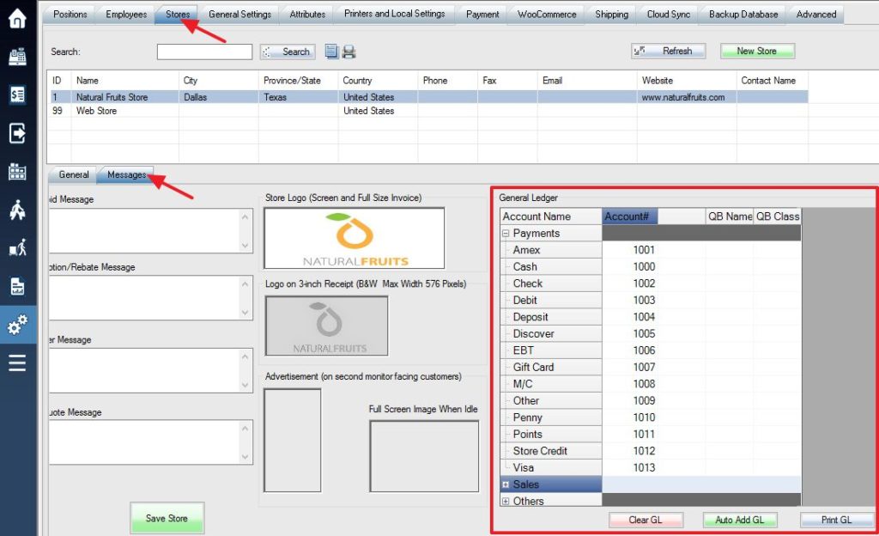Expand the Sales group in the ledger
879x536 pixels.
coord(506,484)
